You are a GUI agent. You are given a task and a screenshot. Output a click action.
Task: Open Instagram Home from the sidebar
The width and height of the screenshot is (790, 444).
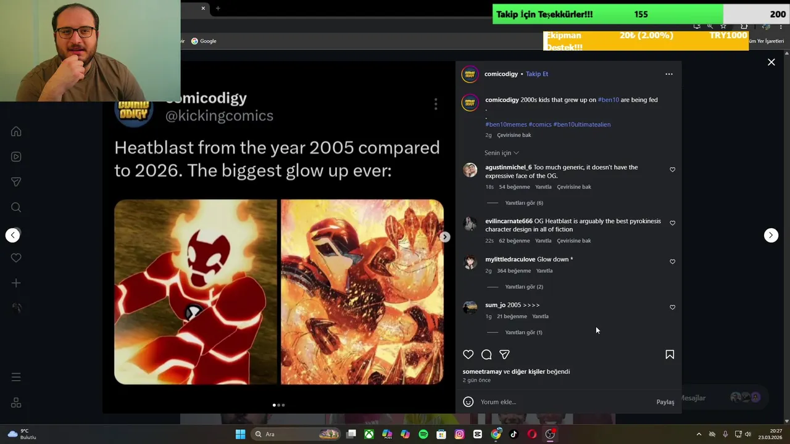coord(16,131)
